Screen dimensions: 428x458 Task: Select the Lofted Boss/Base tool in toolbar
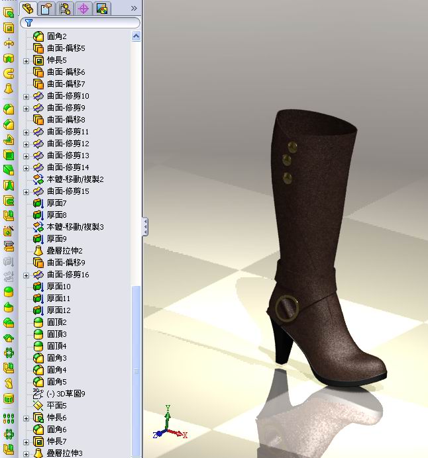point(9,89)
